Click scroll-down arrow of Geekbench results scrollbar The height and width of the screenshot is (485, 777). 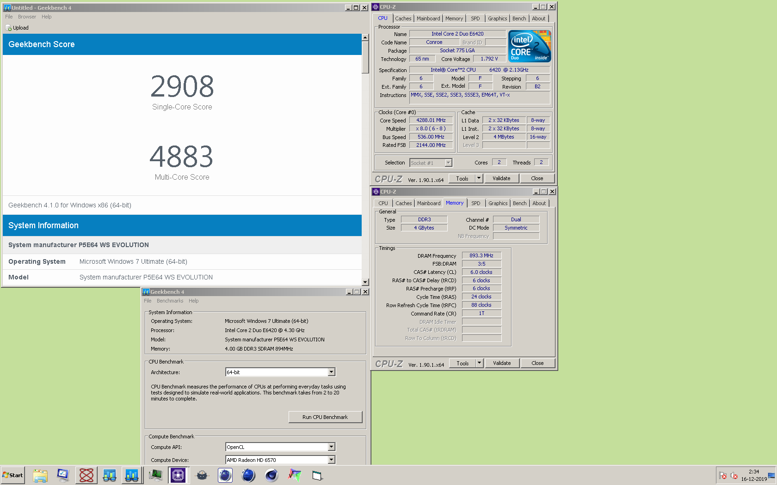[365, 282]
